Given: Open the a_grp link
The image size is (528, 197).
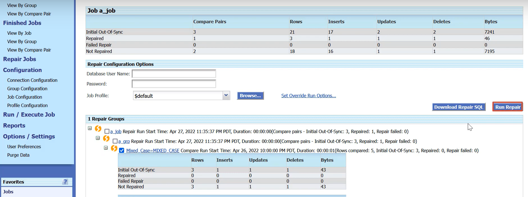Looking at the screenshot, I should pos(124,141).
